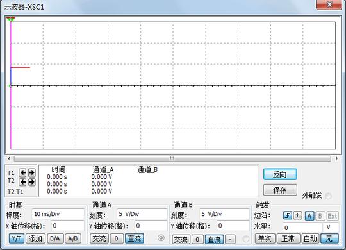346x250 pixels.
Task: Select 无 none trigger mode
Action: (x=329, y=238)
